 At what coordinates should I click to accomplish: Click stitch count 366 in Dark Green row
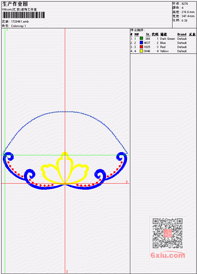pos(148,39)
